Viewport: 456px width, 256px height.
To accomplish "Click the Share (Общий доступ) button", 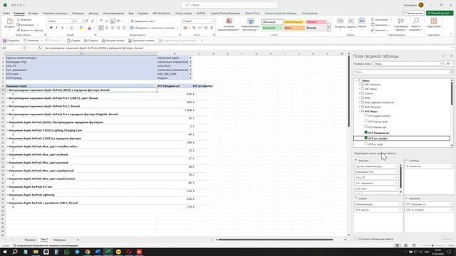I will (x=440, y=14).
